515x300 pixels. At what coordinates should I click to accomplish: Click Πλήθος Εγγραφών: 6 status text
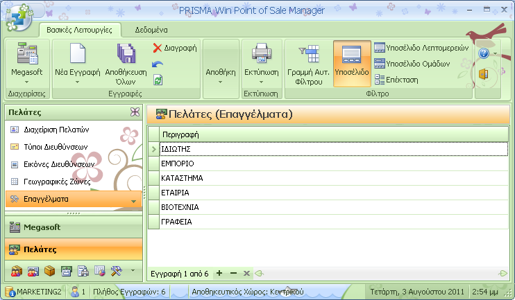129,292
